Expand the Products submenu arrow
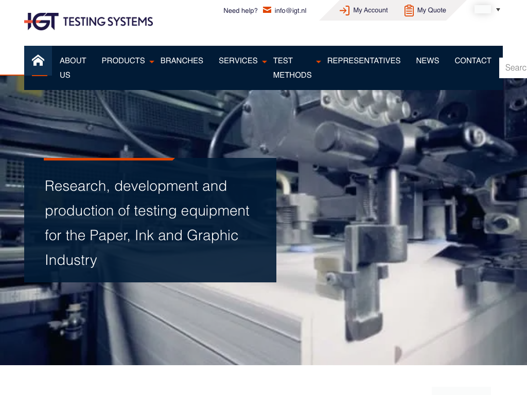The width and height of the screenshot is (527, 395). (x=152, y=62)
